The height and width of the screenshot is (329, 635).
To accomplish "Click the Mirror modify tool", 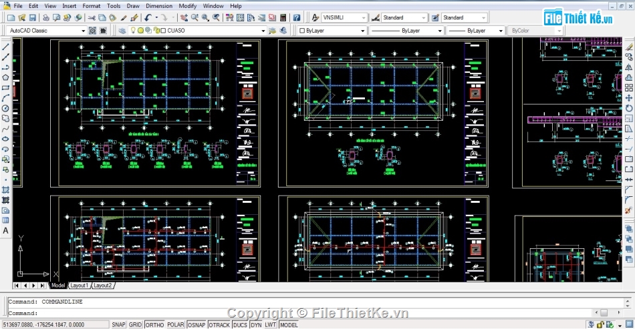I will click(629, 67).
